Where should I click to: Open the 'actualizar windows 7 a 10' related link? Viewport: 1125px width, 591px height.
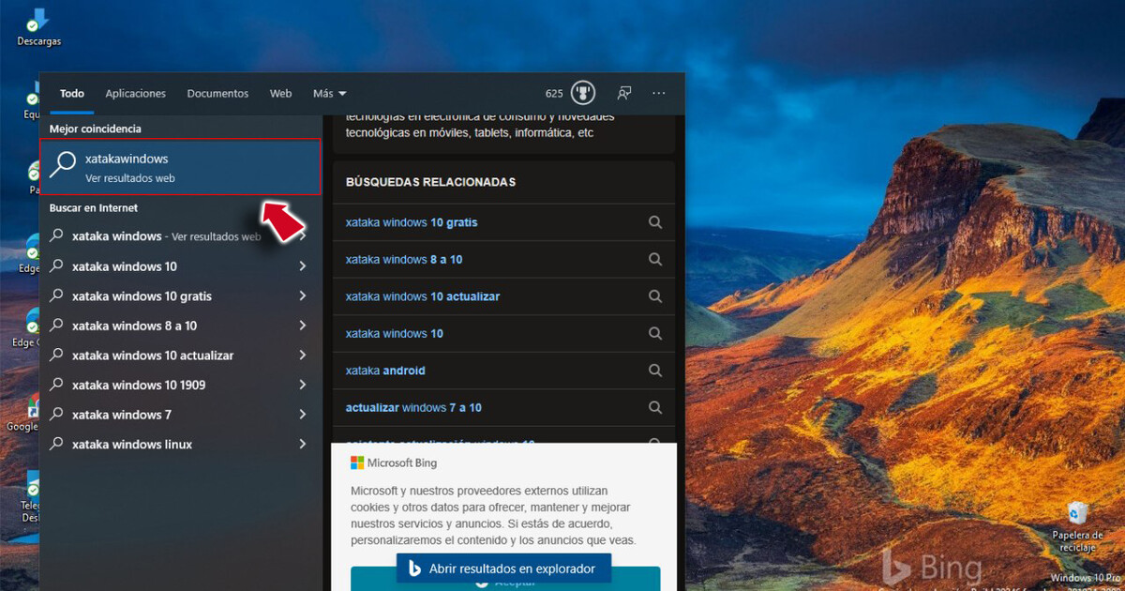(x=413, y=408)
